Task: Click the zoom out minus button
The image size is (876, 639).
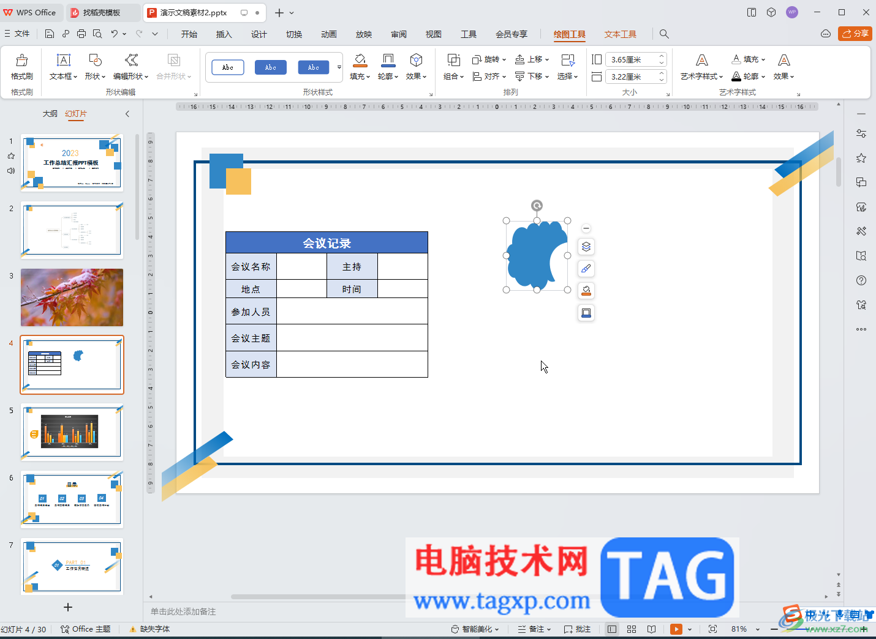Action: (774, 629)
